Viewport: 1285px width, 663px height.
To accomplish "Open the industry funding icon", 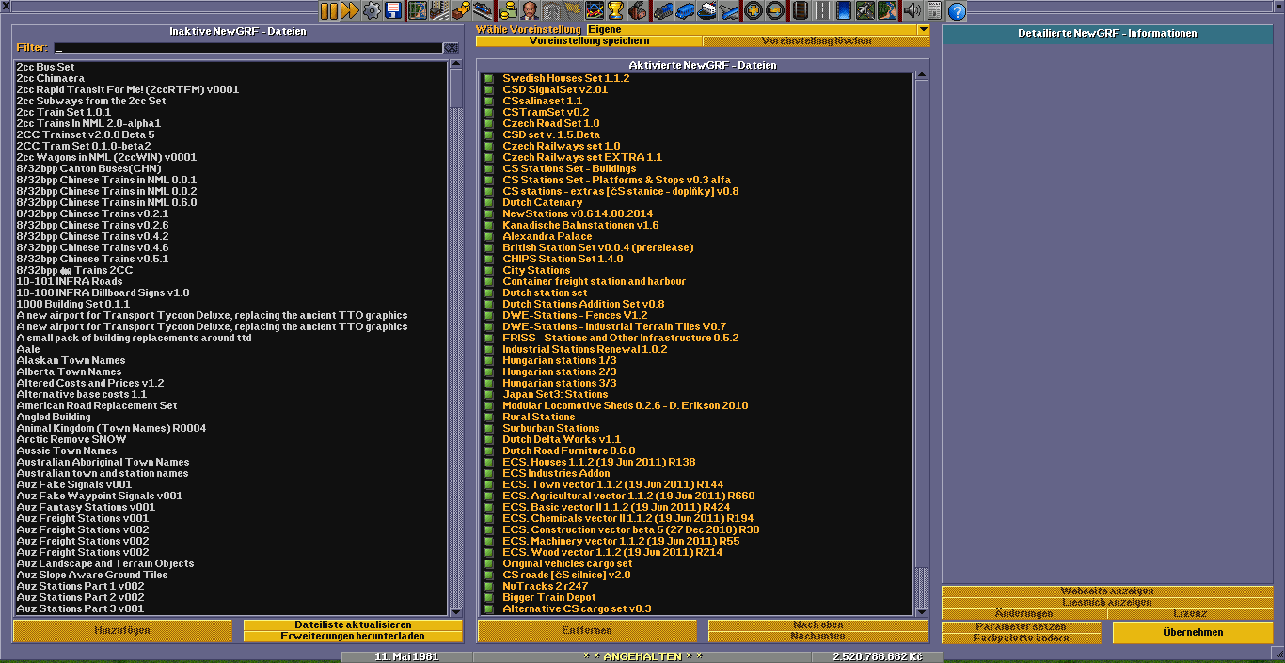I will pos(638,10).
